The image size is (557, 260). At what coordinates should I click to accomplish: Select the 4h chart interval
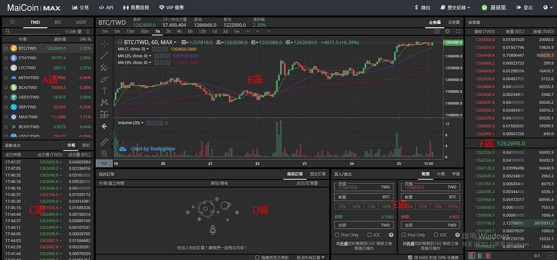(x=179, y=31)
